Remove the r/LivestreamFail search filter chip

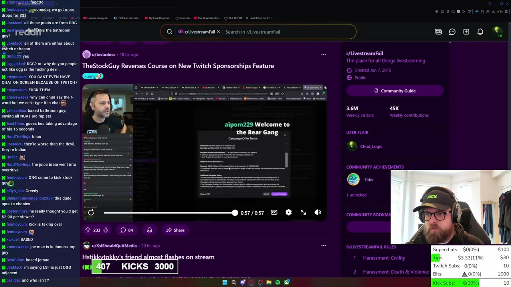(x=218, y=32)
